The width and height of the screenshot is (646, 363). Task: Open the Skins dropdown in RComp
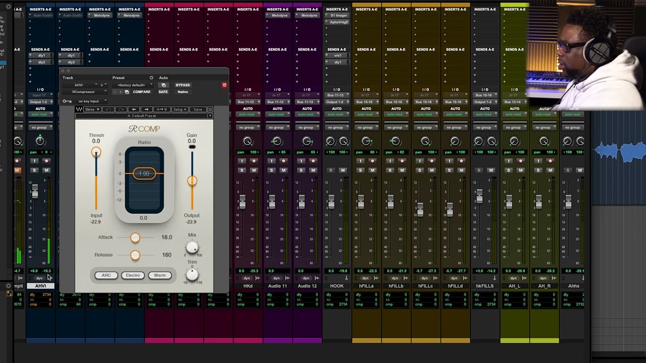(x=92, y=109)
